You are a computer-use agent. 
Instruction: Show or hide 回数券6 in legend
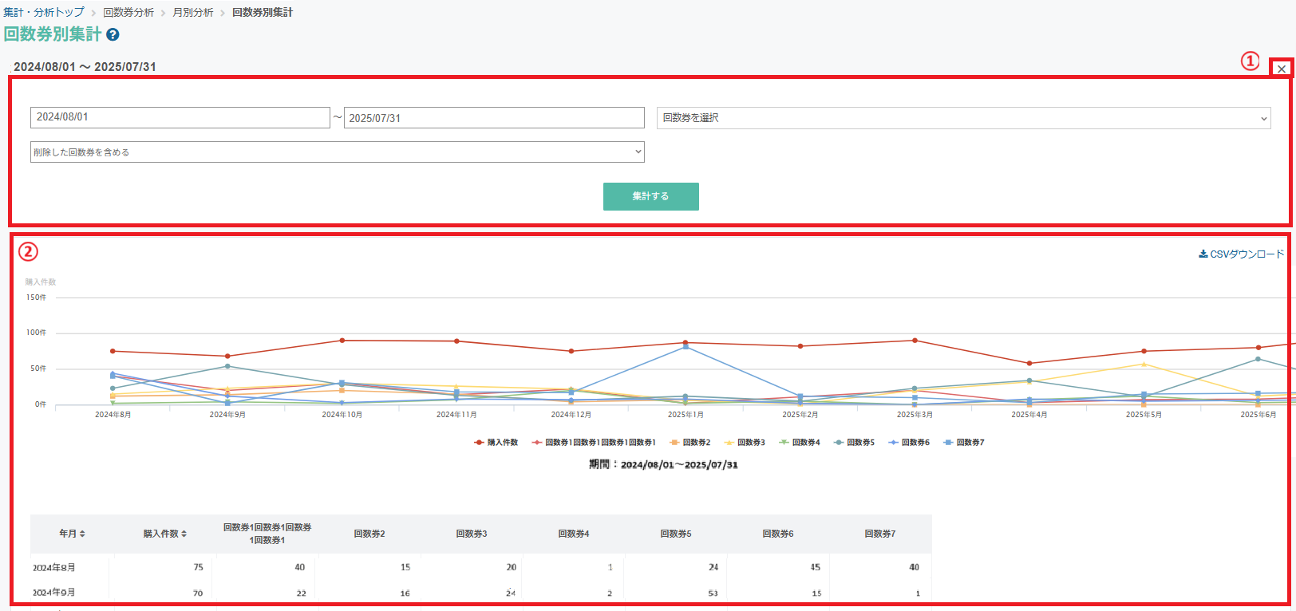click(x=909, y=443)
